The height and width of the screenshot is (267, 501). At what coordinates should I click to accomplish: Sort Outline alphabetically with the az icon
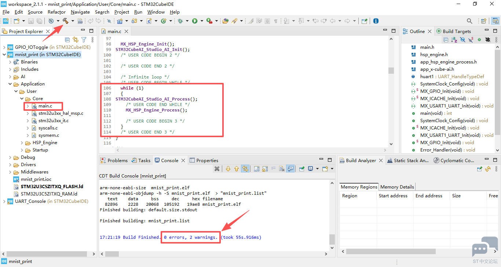point(454,40)
